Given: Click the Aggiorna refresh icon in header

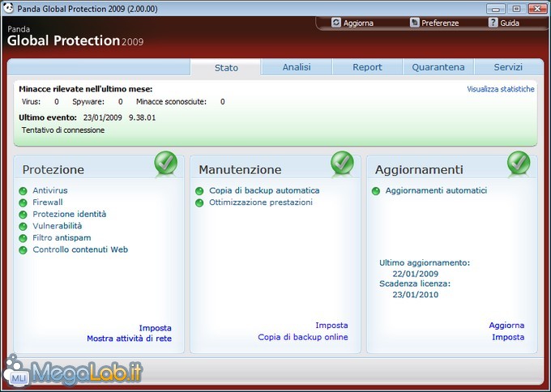Looking at the screenshot, I should (x=336, y=23).
